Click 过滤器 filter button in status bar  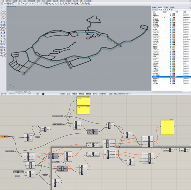(110, 94)
